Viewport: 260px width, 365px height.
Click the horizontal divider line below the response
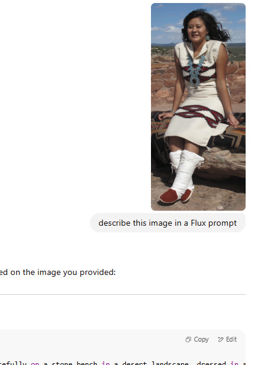[123, 295]
